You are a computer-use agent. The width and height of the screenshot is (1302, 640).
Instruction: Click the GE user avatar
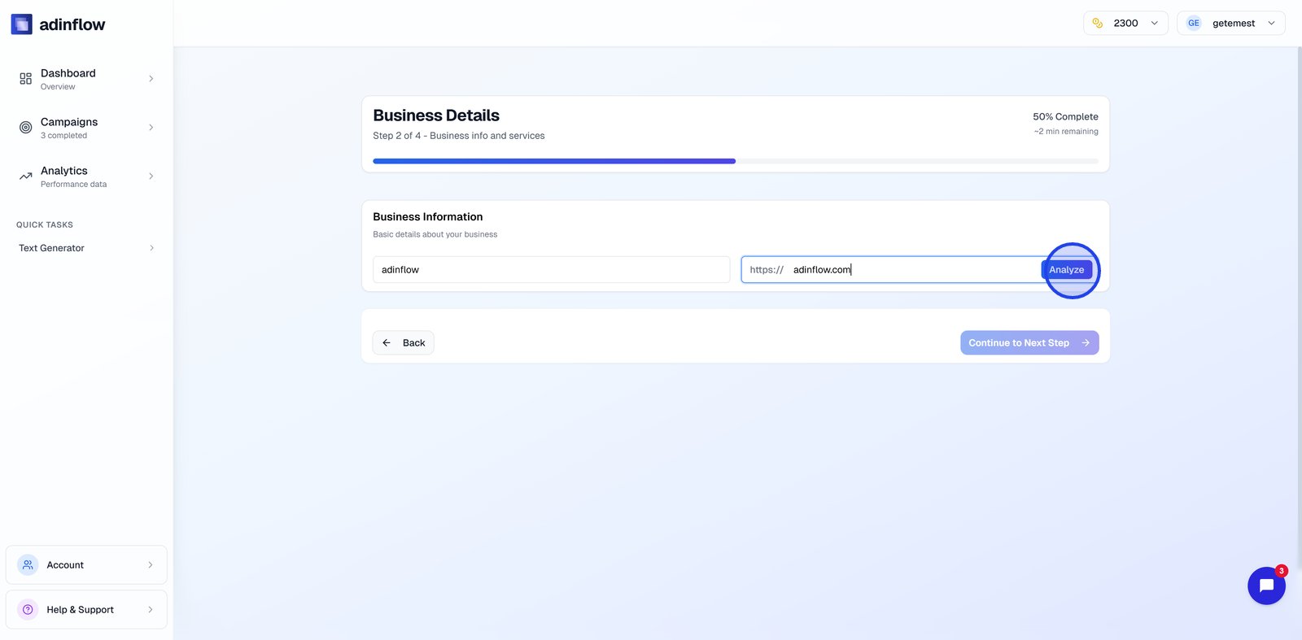(x=1194, y=24)
